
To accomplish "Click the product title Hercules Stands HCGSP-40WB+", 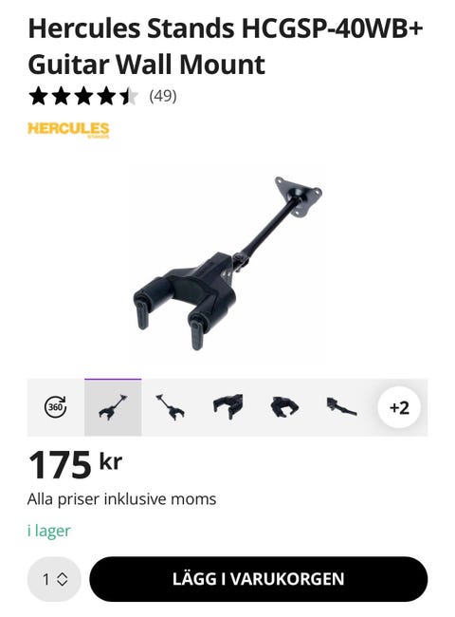I will pos(226,47).
